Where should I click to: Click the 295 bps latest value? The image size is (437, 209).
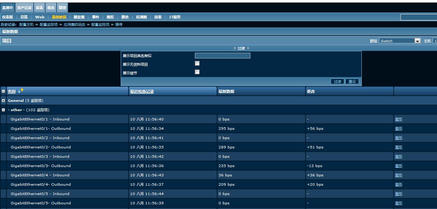pos(226,128)
